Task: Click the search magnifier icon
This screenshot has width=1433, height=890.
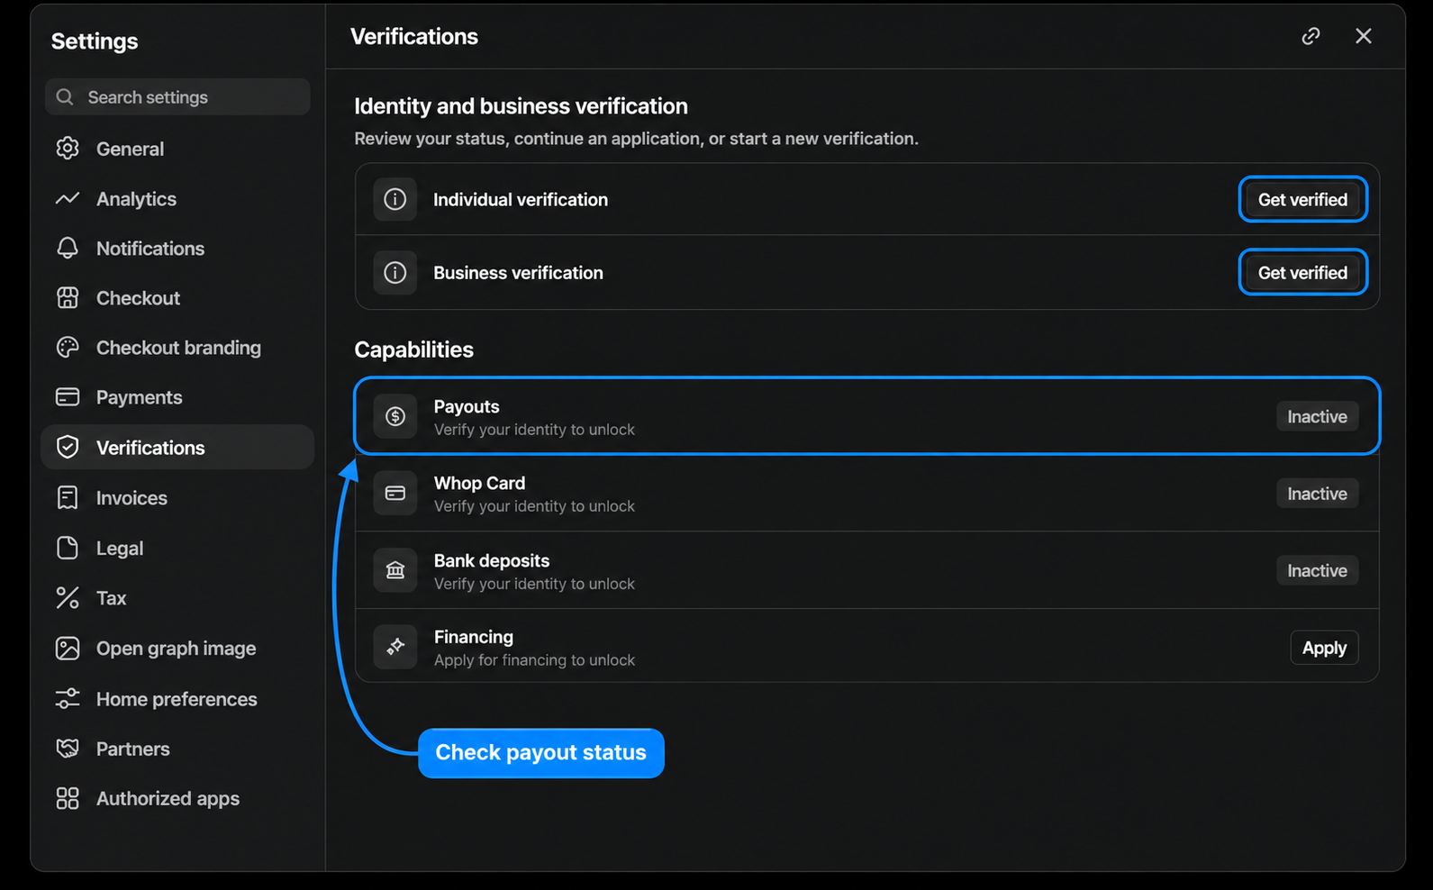Action: (x=65, y=96)
